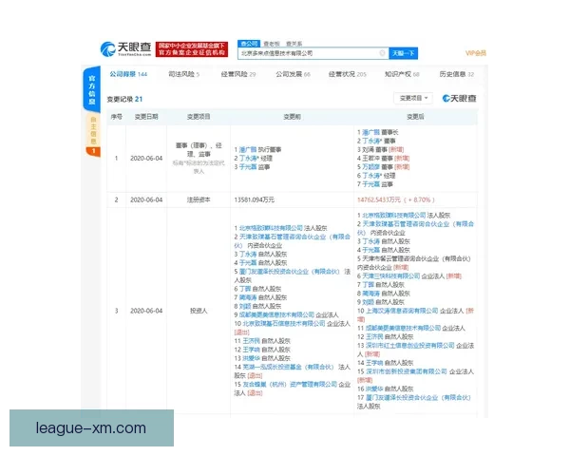The image size is (570, 456).
Task: Open the 知识产权 tab
Action: click(x=402, y=74)
